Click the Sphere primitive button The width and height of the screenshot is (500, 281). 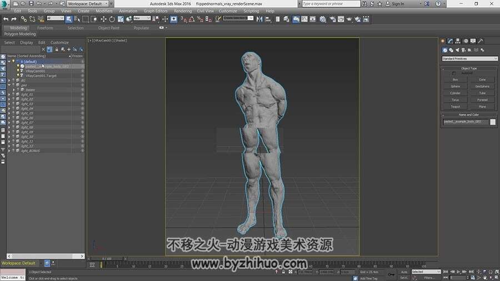[455, 86]
